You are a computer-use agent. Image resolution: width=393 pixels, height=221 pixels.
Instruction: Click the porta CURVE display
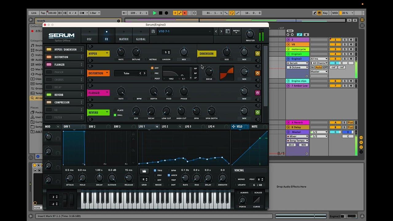coord(256,200)
